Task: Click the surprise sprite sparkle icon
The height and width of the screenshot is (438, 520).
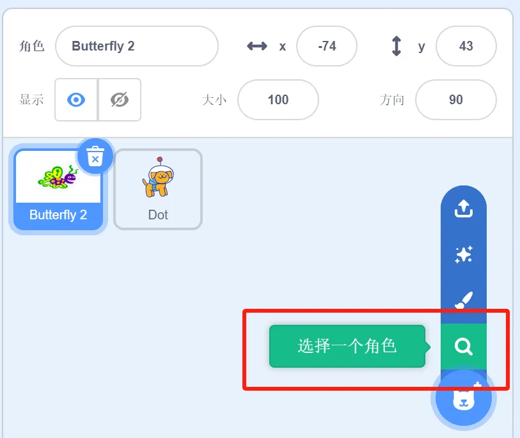Action: (x=463, y=255)
